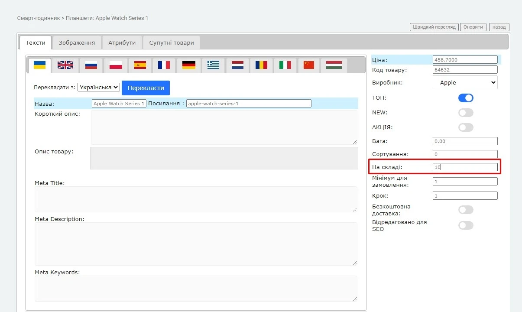Select the German flag language tab
The height and width of the screenshot is (312, 522).
click(188, 65)
